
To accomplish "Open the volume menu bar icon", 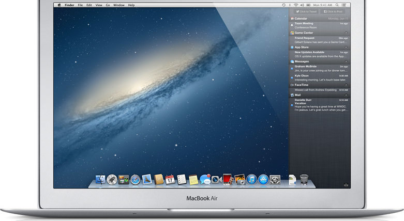I will 302,5.
